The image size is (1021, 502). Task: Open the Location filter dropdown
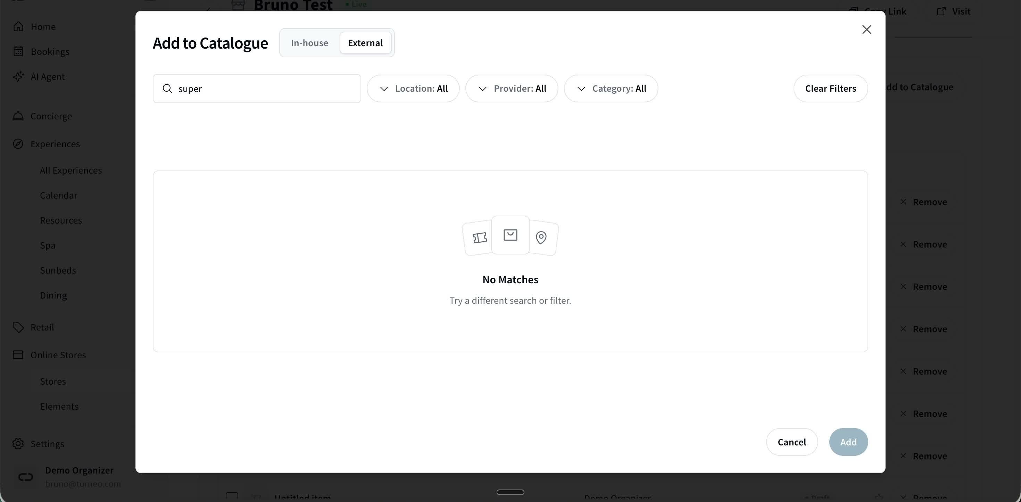[x=413, y=89]
